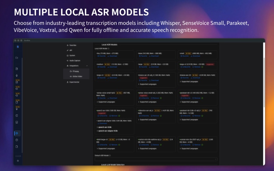This screenshot has height=171, width=274.
Task: Click the Scriblx S logo icon
Action: click(x=18, y=47)
